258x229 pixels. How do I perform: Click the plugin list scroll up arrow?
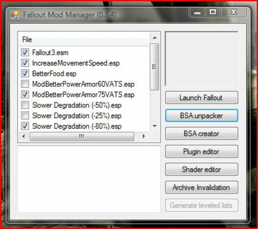coord(155,38)
